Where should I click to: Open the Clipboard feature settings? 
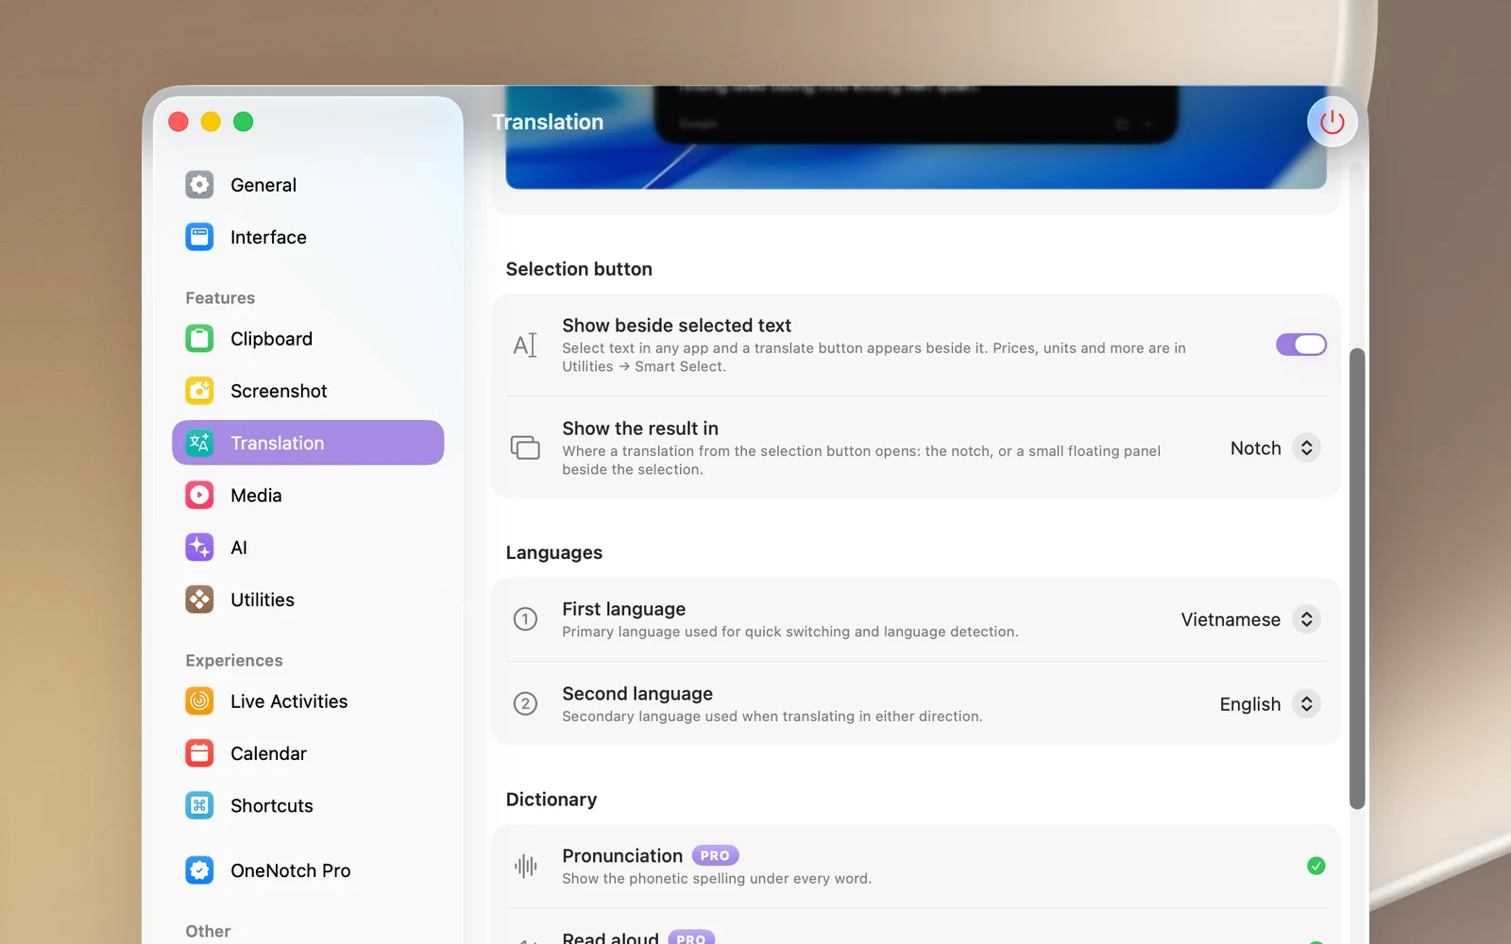[308, 338]
